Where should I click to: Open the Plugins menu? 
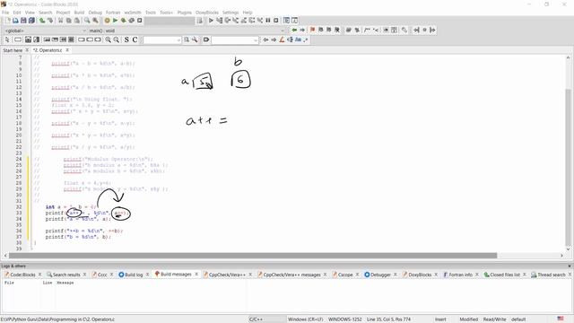(185, 13)
